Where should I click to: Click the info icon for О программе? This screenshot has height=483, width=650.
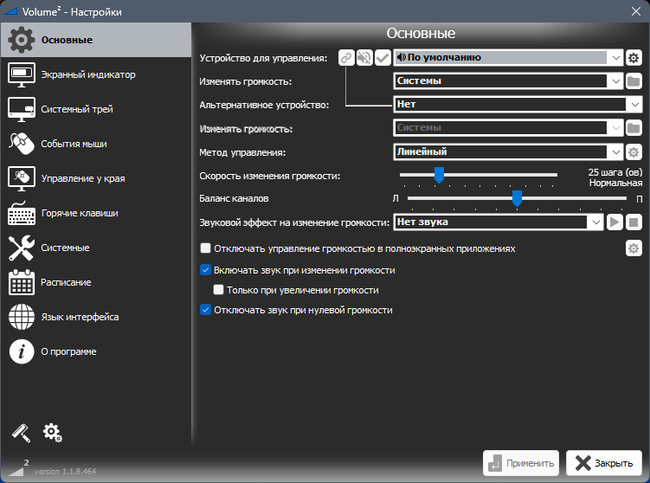click(x=22, y=351)
